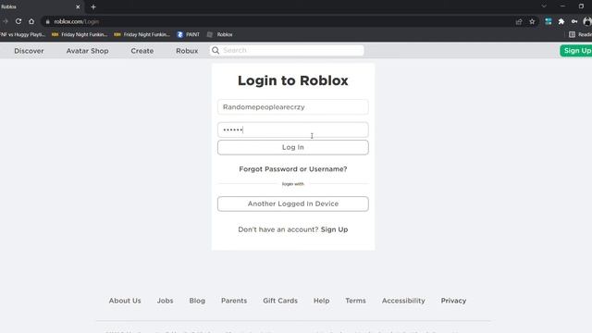Image resolution: width=592 pixels, height=333 pixels.
Task: Click the Roblox Search field
Action: [287, 50]
